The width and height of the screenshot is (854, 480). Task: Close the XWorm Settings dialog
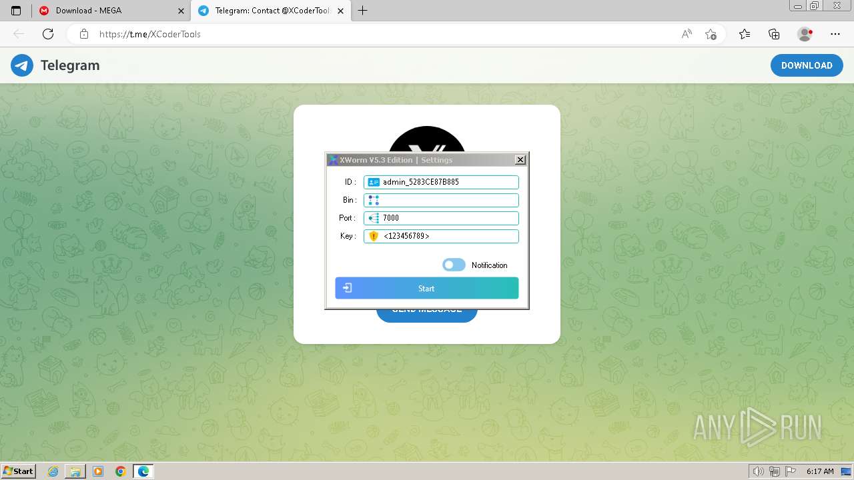520,160
